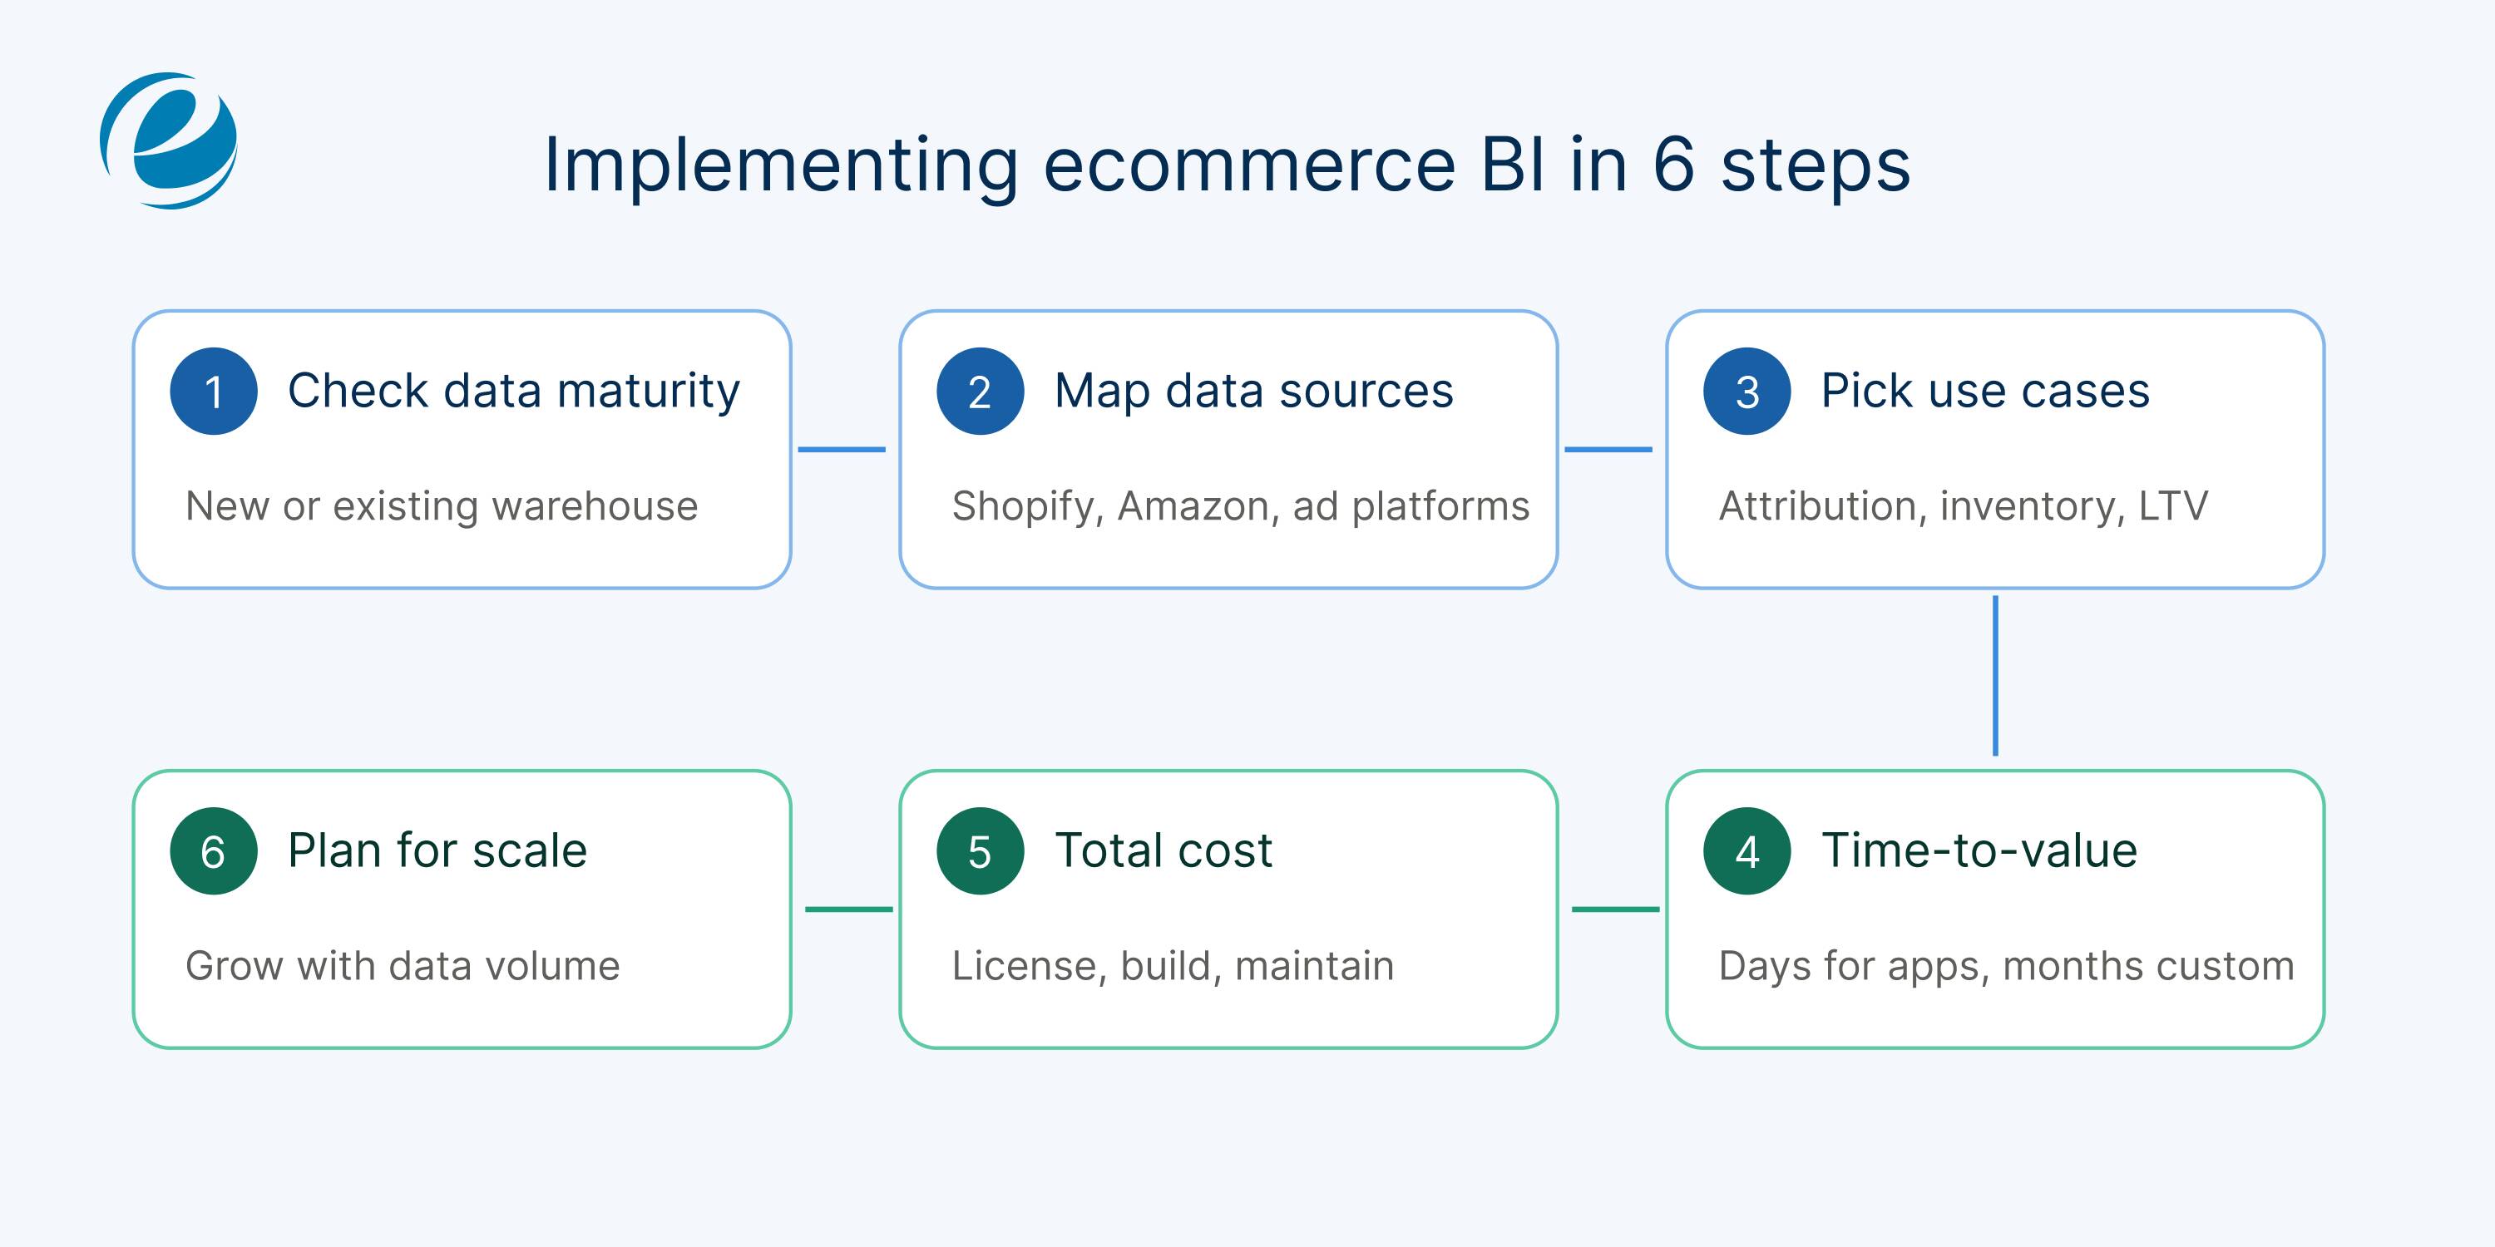Click 'New or existing warehouse' text
This screenshot has height=1247, width=2495.
point(442,506)
